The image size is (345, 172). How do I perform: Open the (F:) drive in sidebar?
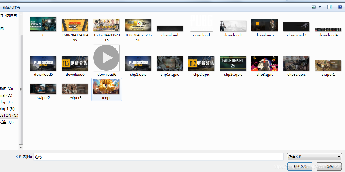[7, 109]
